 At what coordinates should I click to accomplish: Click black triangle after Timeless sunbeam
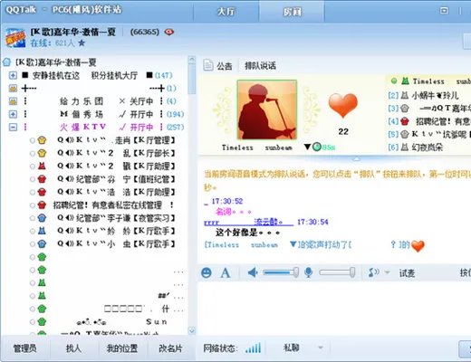click(307, 147)
